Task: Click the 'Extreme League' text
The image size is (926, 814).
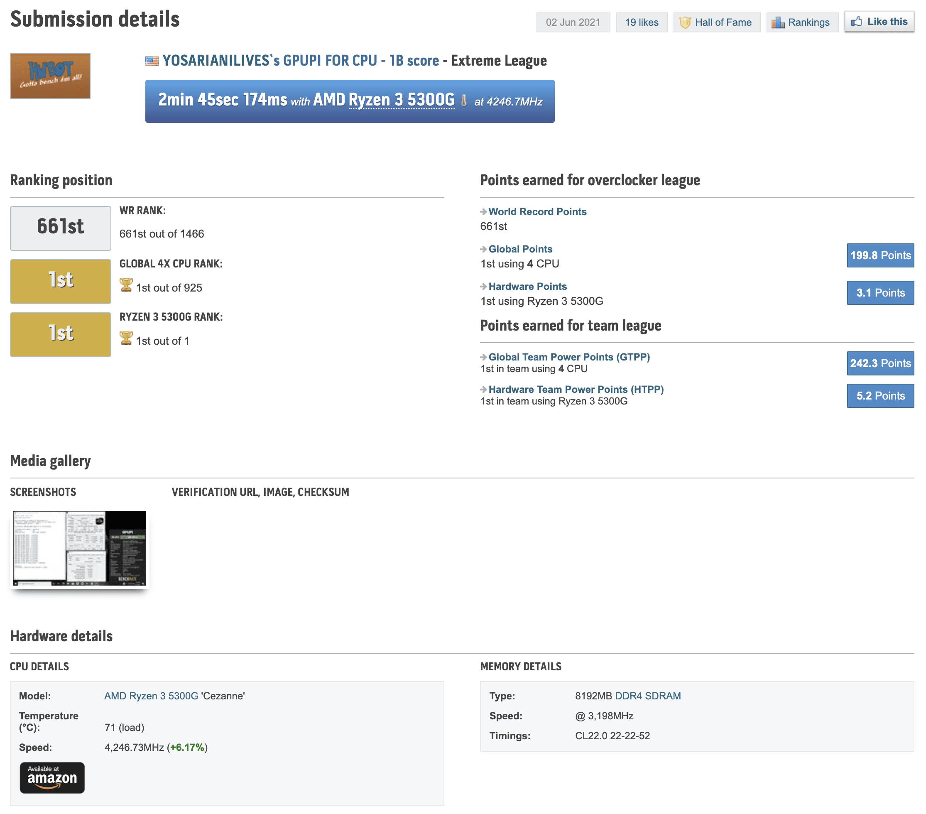Action: pyautogui.click(x=499, y=61)
